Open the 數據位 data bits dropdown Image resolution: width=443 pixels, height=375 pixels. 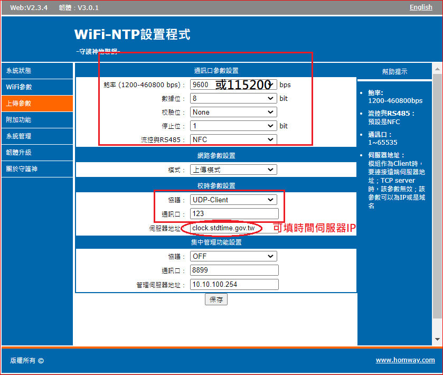tap(233, 98)
